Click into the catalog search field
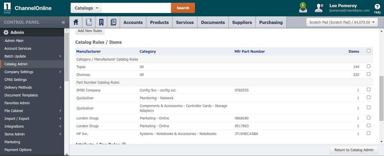 136,8
